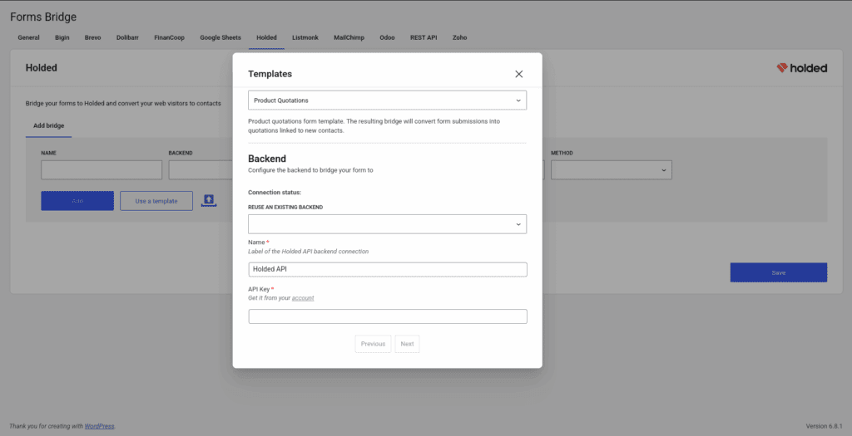The image size is (852, 436).
Task: Open the Listmonk tab
Action: click(305, 37)
